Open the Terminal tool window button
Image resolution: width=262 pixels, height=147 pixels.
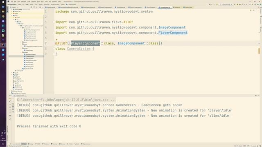point(54,144)
